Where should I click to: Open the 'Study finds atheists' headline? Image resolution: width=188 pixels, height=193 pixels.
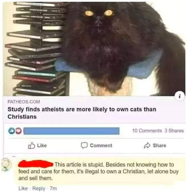click(82, 113)
